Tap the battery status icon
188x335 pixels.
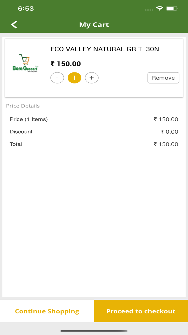coord(171,9)
